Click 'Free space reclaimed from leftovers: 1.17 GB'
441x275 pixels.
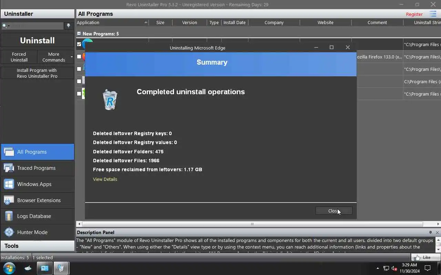(x=147, y=169)
